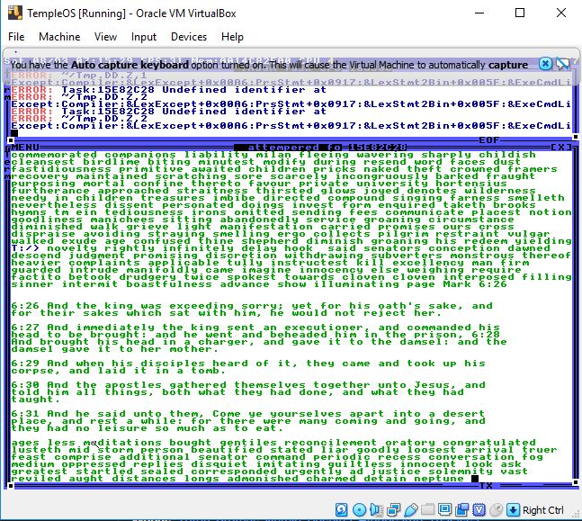Image resolution: width=582 pixels, height=521 pixels.
Task: Click the keyboard capture arrow icon
Action: 513,510
